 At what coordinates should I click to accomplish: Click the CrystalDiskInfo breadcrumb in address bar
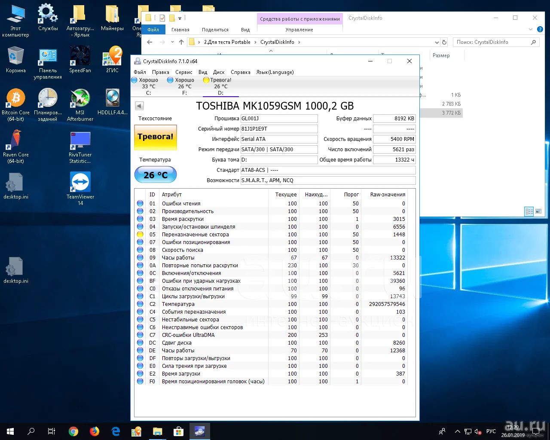click(277, 42)
